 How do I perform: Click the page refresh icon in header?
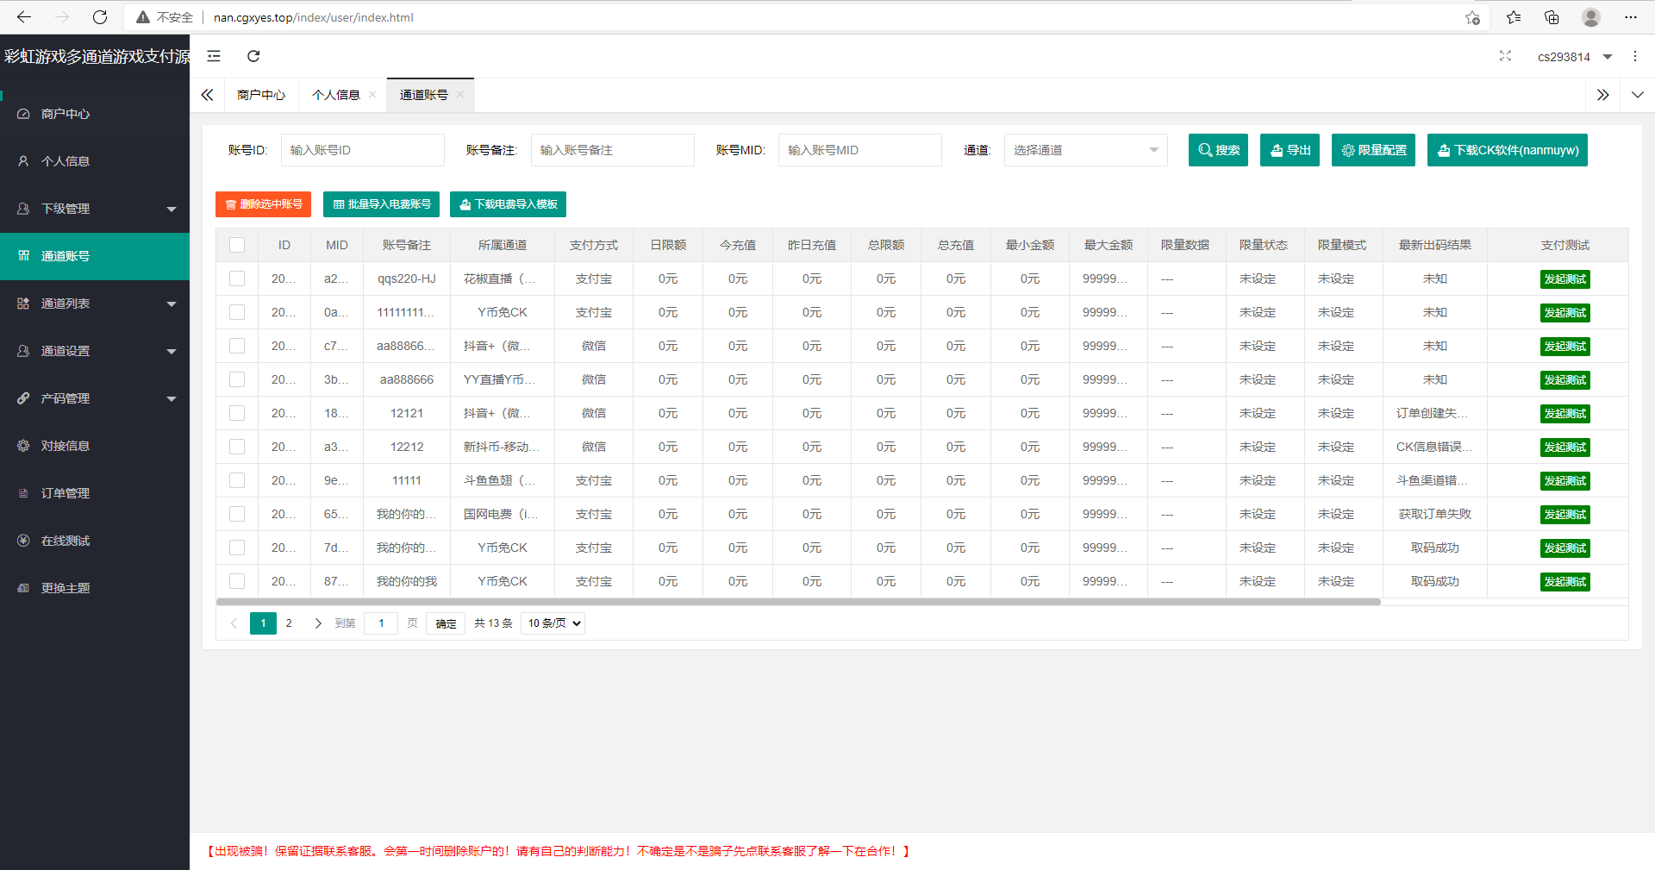click(253, 56)
